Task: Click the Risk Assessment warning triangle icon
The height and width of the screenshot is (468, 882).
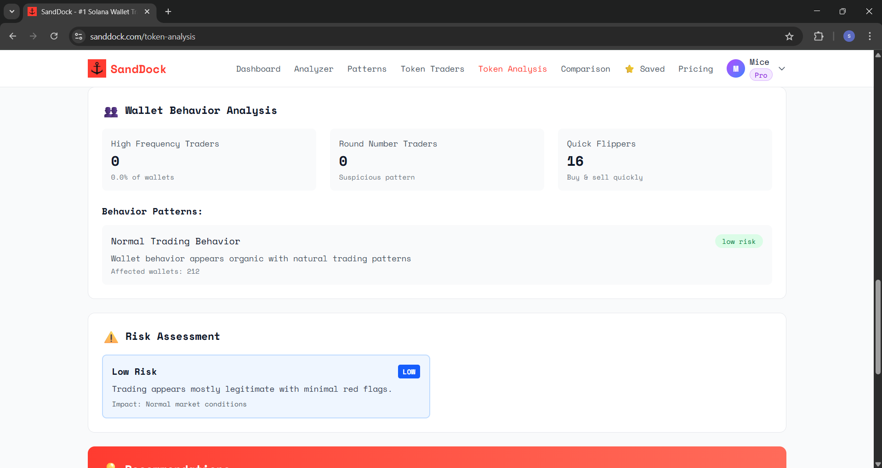Action: click(111, 337)
